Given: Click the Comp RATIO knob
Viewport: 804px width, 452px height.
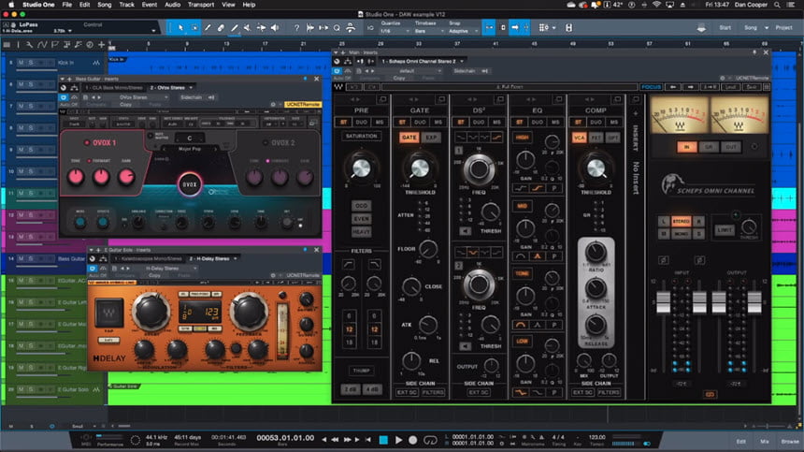Looking at the screenshot, I should (596, 253).
